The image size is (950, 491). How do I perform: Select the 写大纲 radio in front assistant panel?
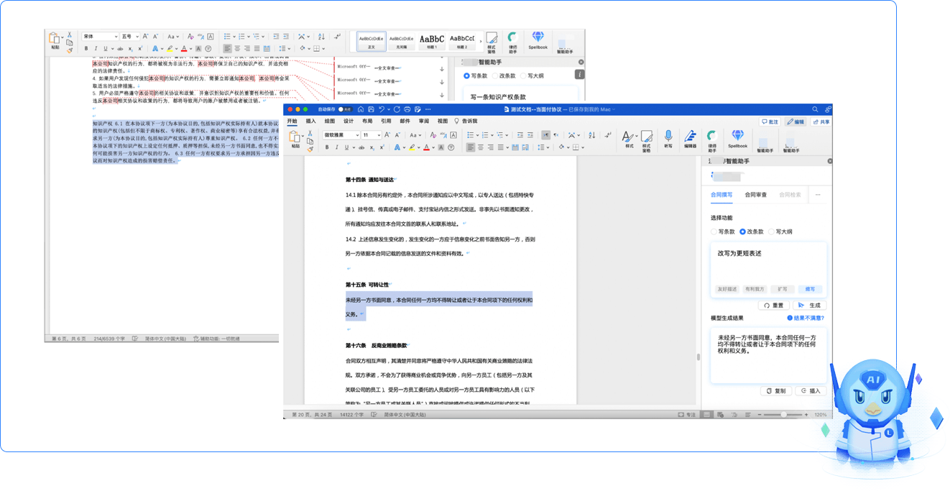[x=771, y=232]
